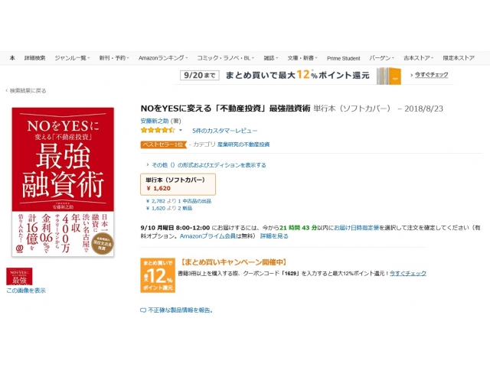Open the ジャンル一覧 dropdown menu
The width and height of the screenshot is (490, 367).
[72, 58]
